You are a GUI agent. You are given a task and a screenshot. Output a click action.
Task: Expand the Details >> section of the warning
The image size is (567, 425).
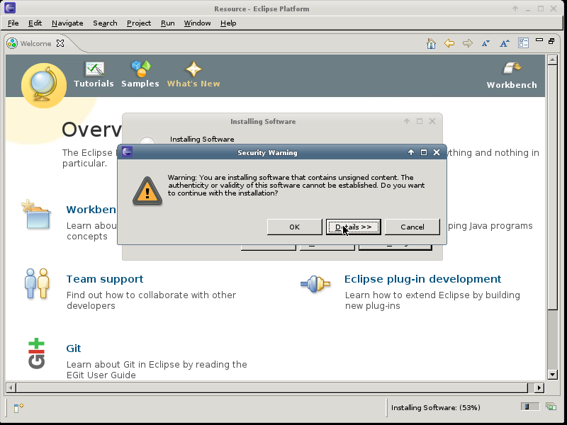click(x=353, y=227)
